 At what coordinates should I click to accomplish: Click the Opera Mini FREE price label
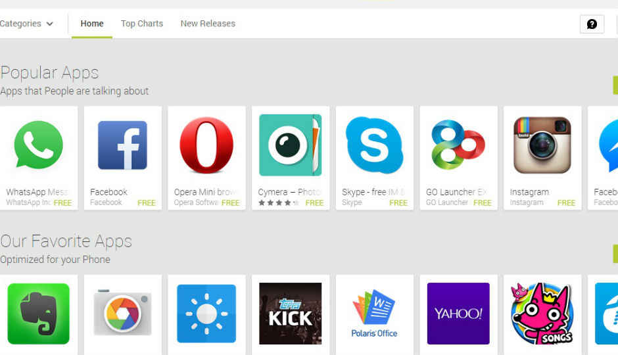click(x=231, y=203)
